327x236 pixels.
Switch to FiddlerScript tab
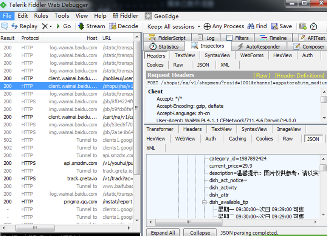point(167,38)
